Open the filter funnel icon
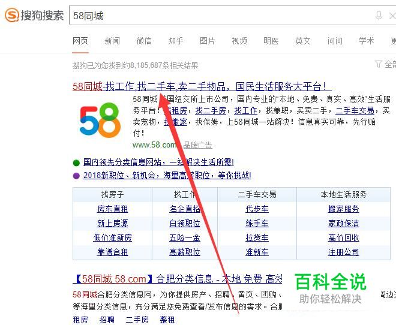 378,64
